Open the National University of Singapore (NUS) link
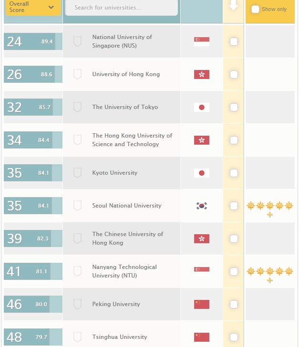 tap(122, 41)
